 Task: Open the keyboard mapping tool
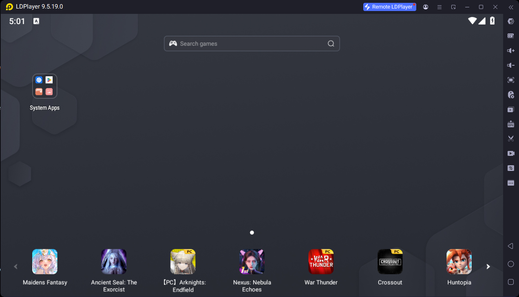(510, 36)
